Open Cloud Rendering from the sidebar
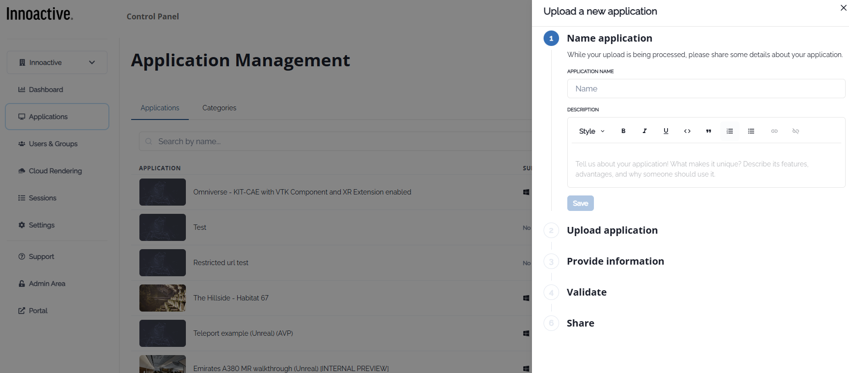Viewport: 849px width, 373px height. point(55,171)
